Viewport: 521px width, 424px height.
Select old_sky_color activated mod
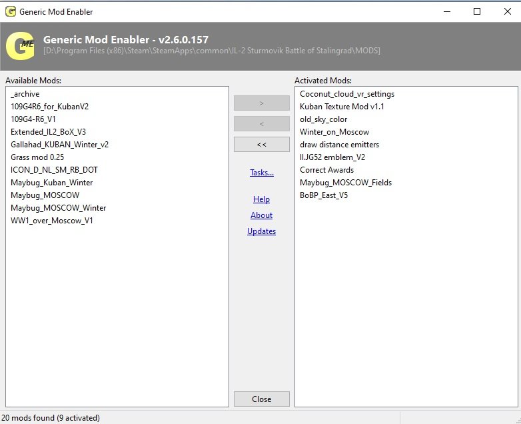point(323,119)
